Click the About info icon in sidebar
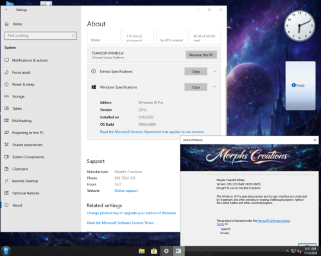 (x=6, y=205)
